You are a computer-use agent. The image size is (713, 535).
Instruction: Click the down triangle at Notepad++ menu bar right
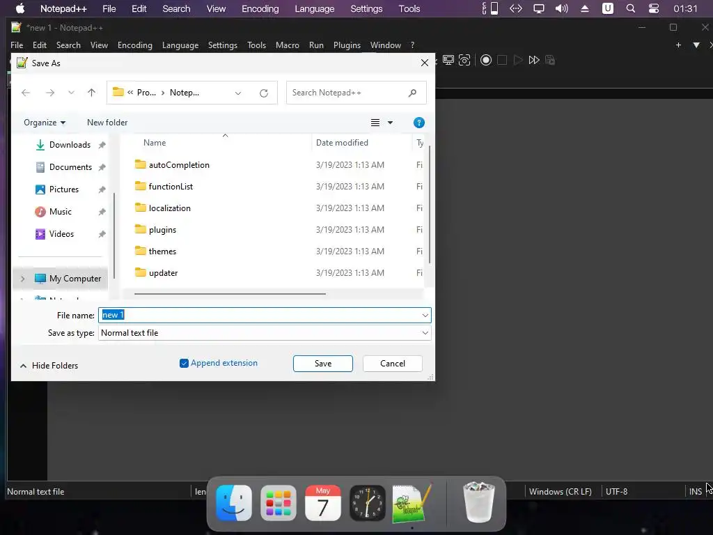[x=696, y=45]
